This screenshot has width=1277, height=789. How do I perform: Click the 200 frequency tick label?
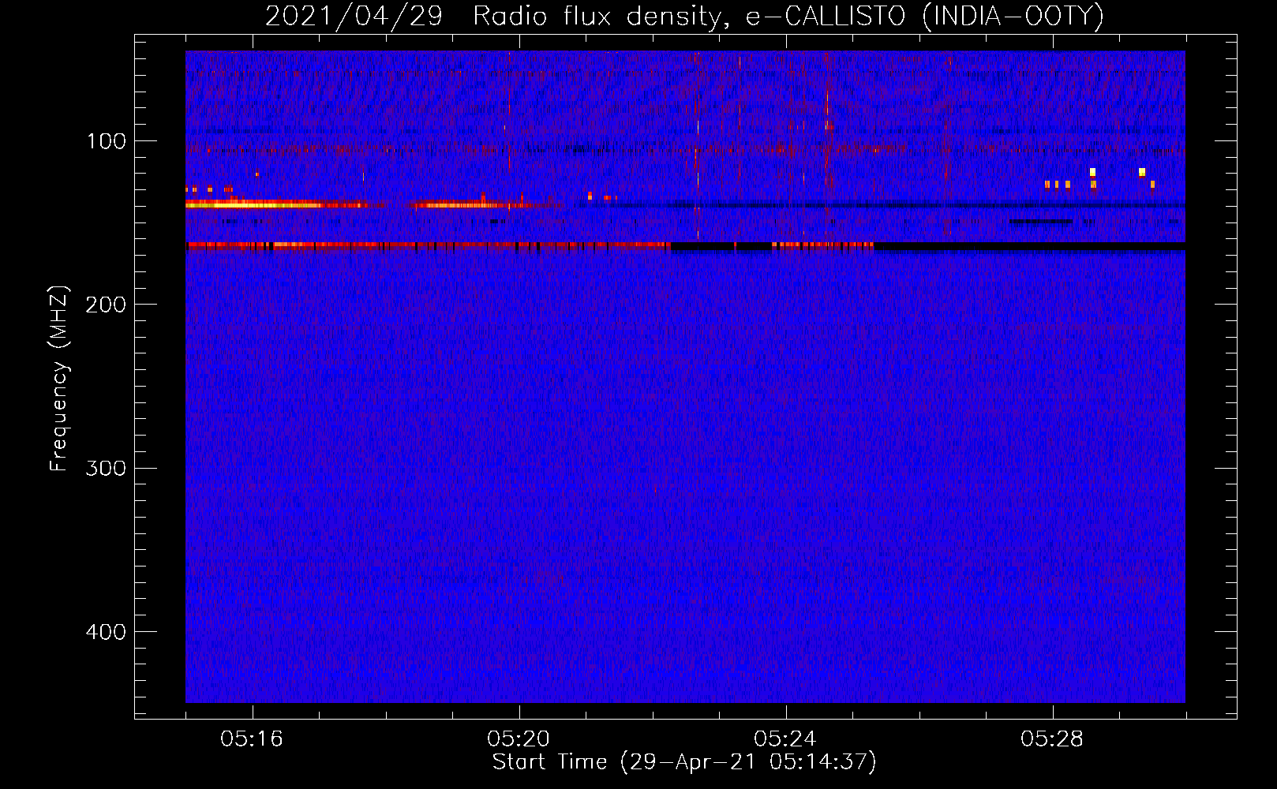[x=105, y=305]
